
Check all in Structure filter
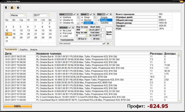pos(70,28)
